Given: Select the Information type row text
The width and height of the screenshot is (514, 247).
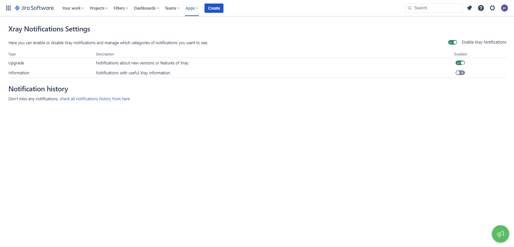Looking at the screenshot, I should coord(19,73).
